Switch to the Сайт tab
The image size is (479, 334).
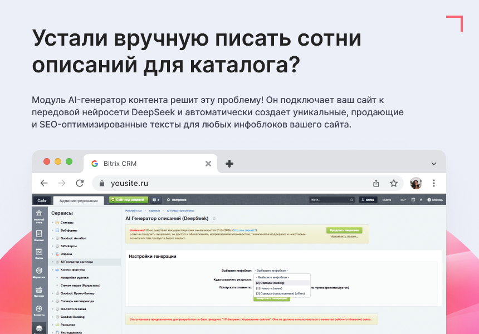[42, 200]
